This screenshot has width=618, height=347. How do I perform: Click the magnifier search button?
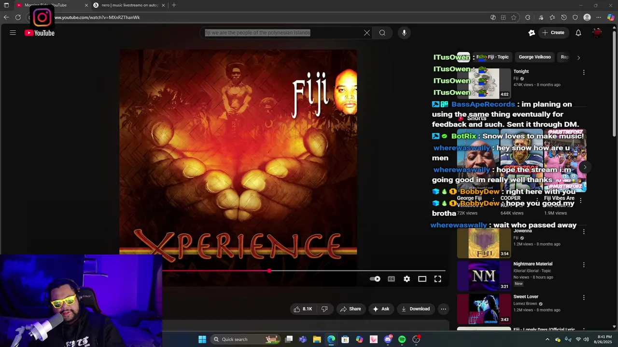tap(382, 33)
